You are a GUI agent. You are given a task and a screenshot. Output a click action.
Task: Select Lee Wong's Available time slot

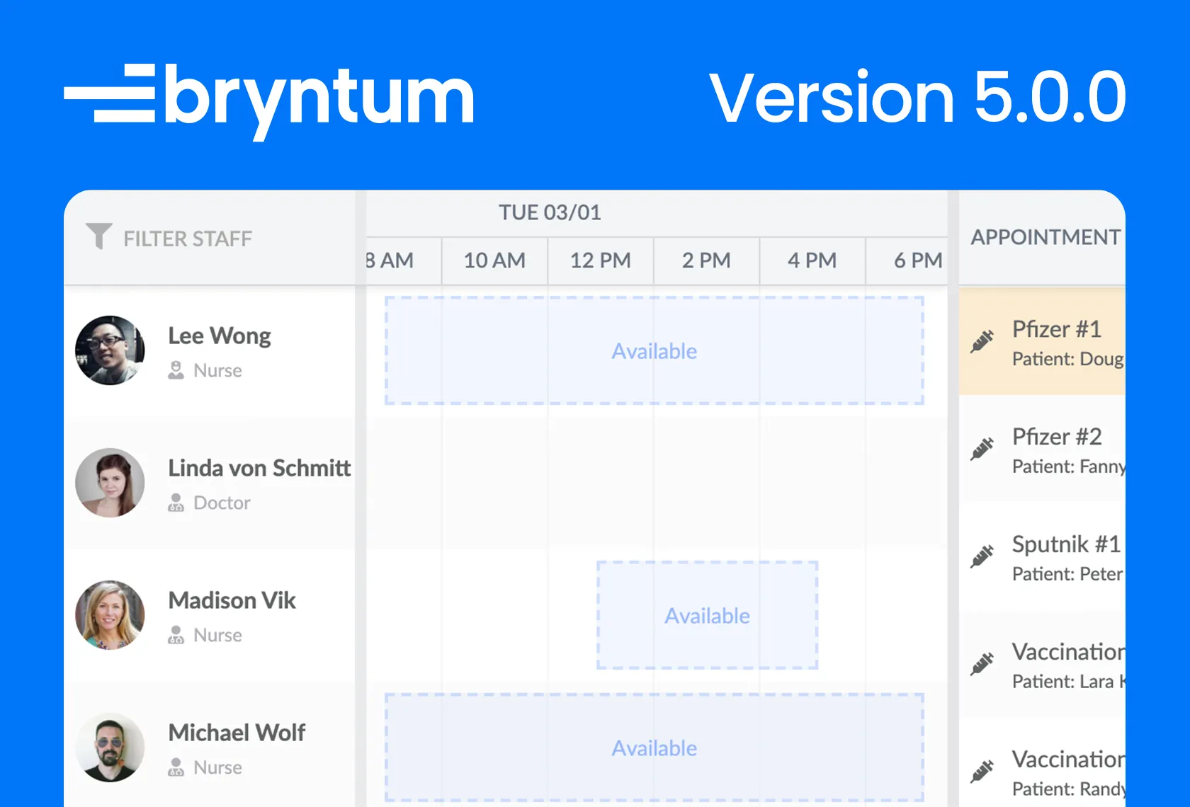click(x=654, y=351)
